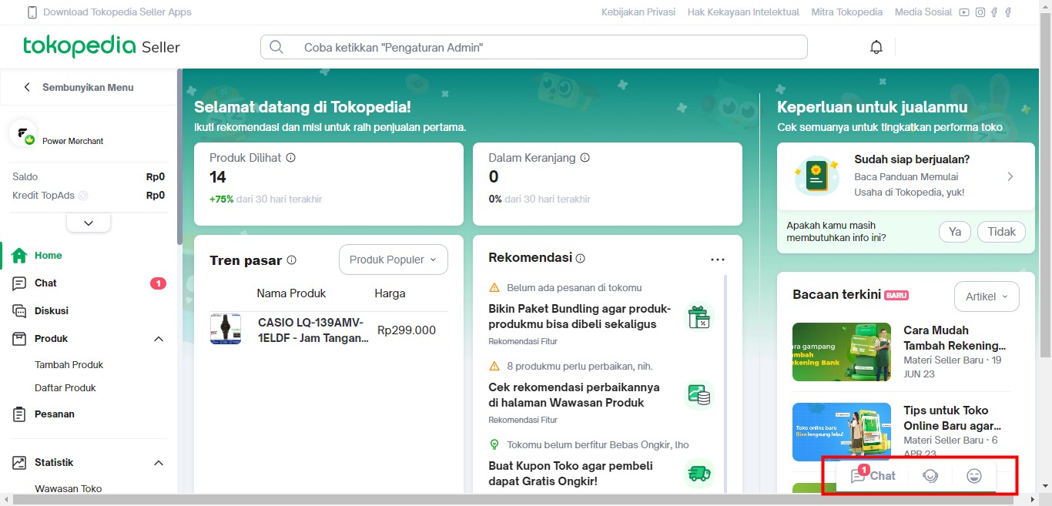Select Tambah Produk submenu item

click(x=69, y=365)
